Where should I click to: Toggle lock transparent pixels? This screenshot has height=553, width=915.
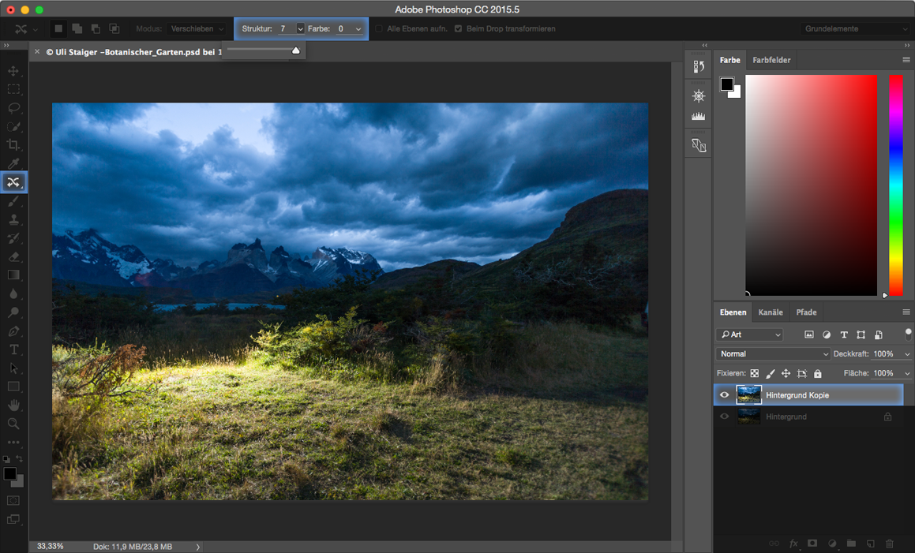(755, 373)
